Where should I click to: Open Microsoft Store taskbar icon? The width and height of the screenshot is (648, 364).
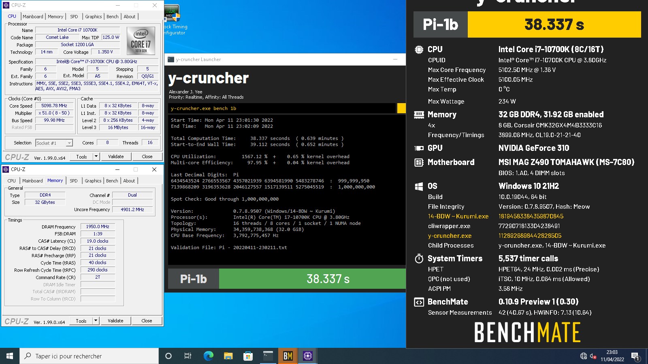[248, 356]
